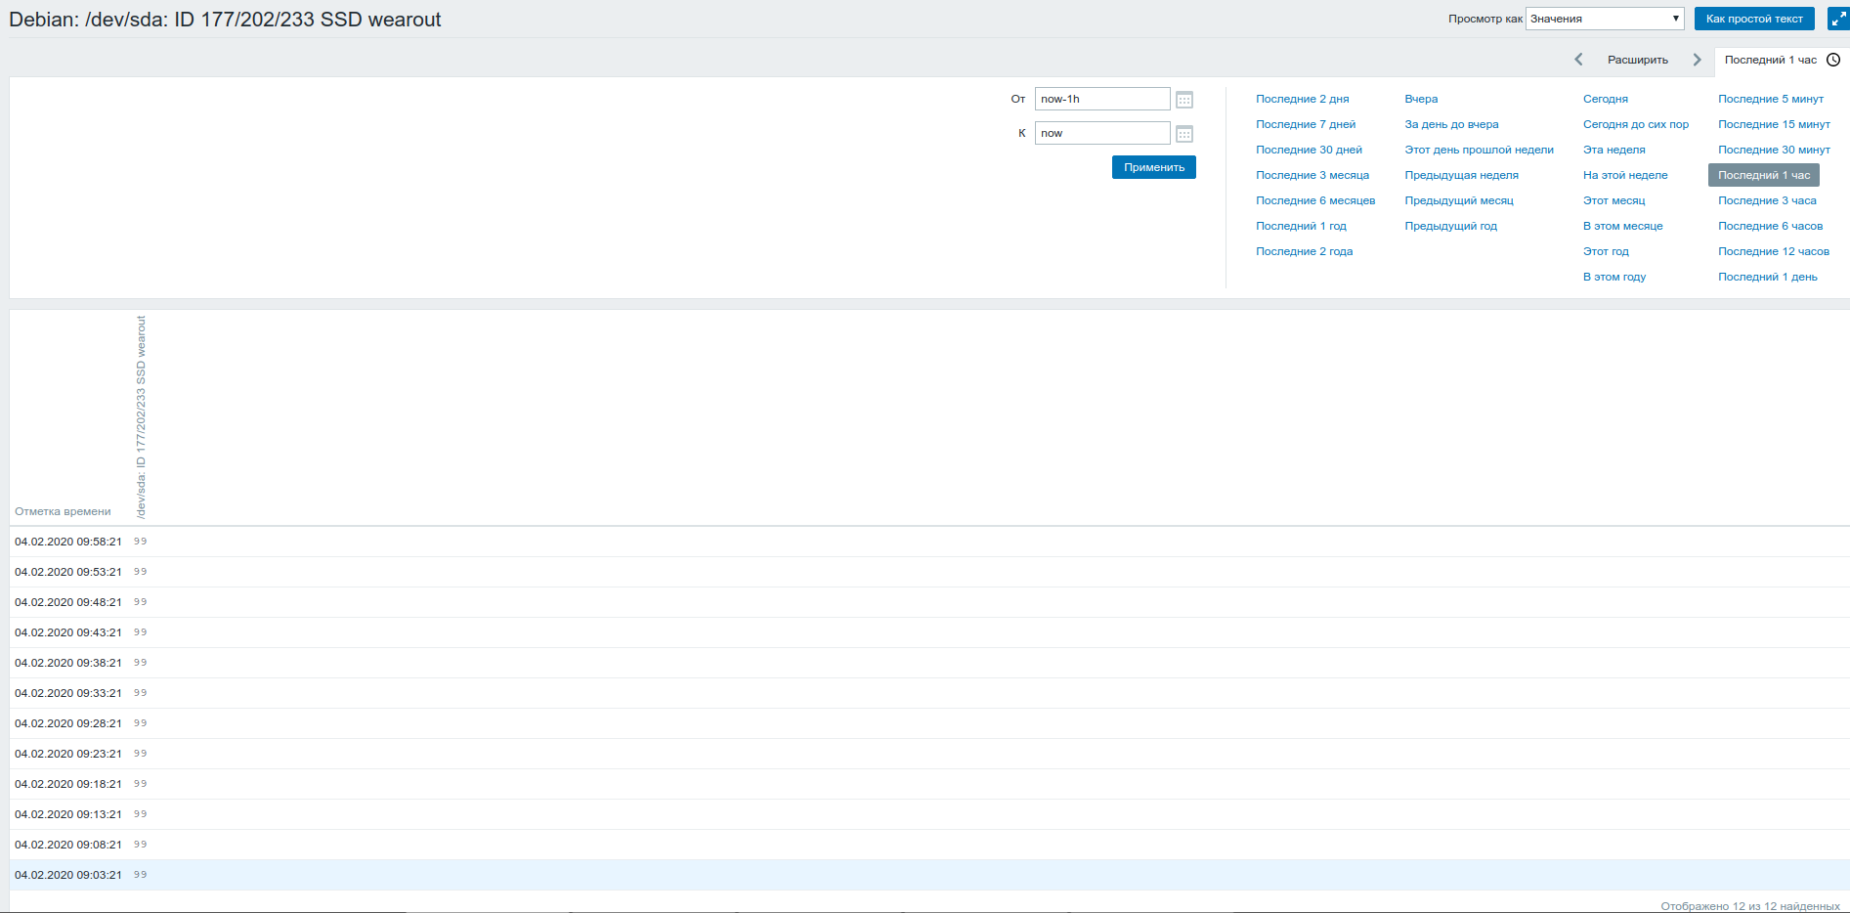Set range to Последние 3 часа

click(x=1767, y=200)
